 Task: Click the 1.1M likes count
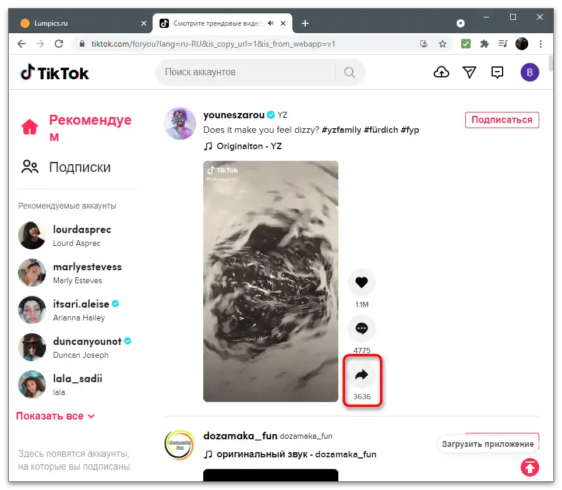(362, 304)
